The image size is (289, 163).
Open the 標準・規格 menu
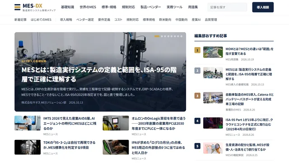[109, 7]
